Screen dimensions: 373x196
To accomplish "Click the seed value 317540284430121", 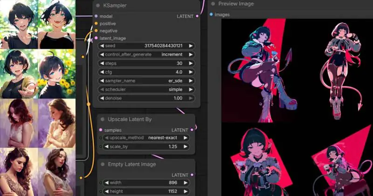I will tap(164, 46).
